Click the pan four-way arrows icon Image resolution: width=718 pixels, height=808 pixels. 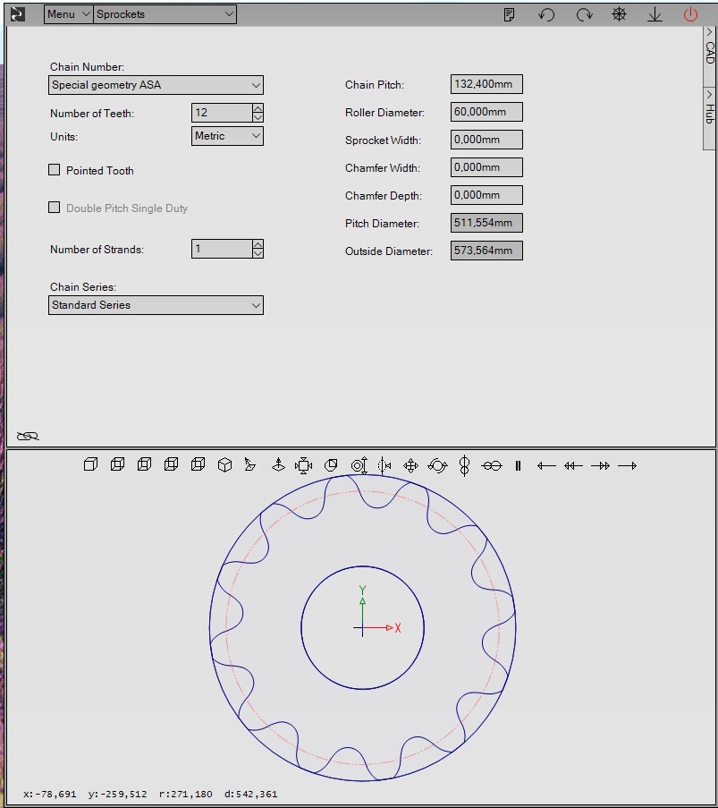coord(410,466)
